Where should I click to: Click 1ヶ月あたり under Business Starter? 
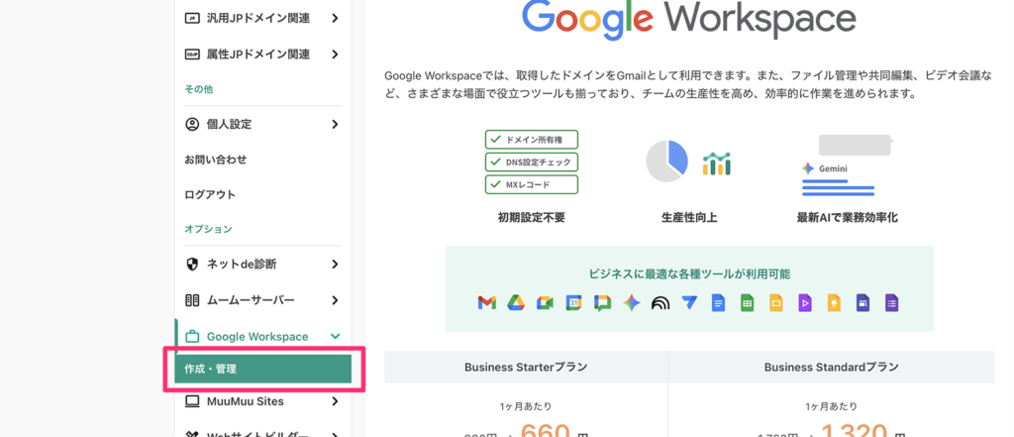(526, 406)
